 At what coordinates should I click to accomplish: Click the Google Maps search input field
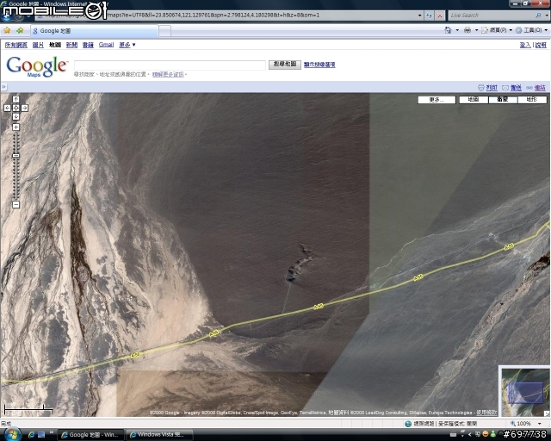point(170,65)
